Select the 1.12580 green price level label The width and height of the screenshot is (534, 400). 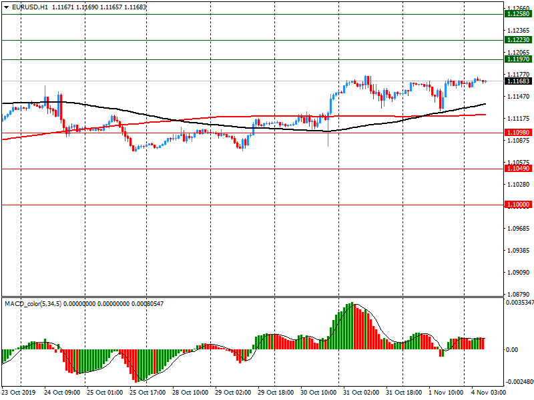pos(517,14)
